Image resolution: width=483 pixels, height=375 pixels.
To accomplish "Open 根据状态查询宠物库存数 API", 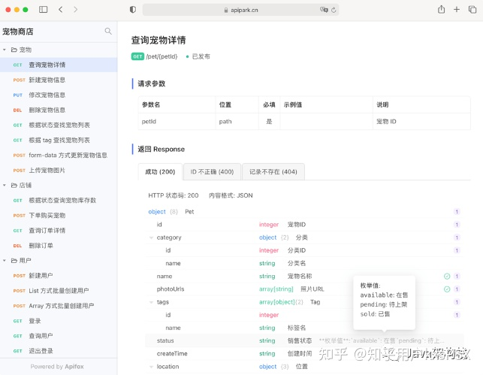I will point(59,201).
